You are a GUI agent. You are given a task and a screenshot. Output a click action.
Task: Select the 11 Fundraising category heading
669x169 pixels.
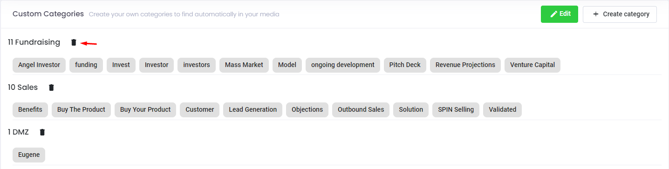coord(34,42)
